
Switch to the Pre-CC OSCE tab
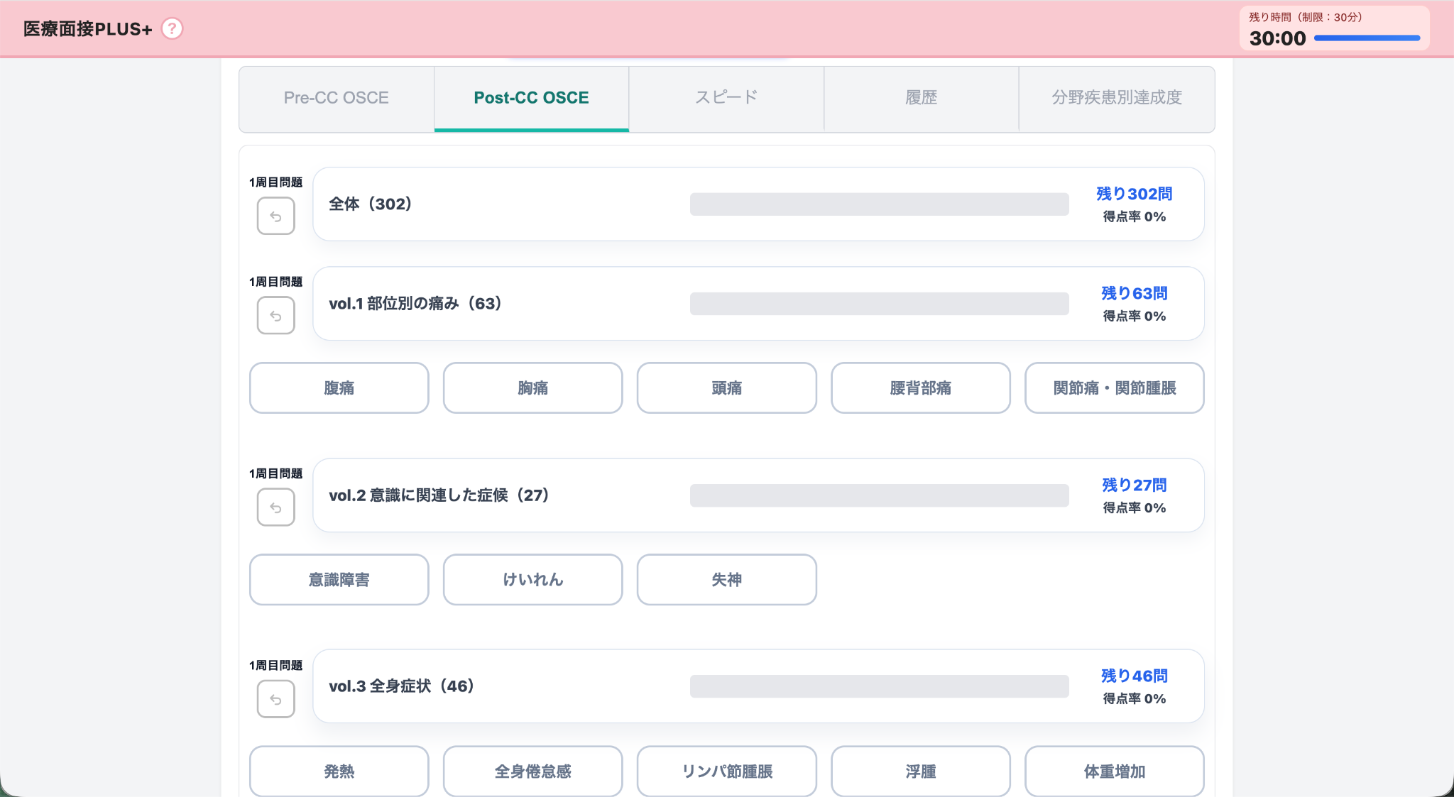[x=337, y=98]
